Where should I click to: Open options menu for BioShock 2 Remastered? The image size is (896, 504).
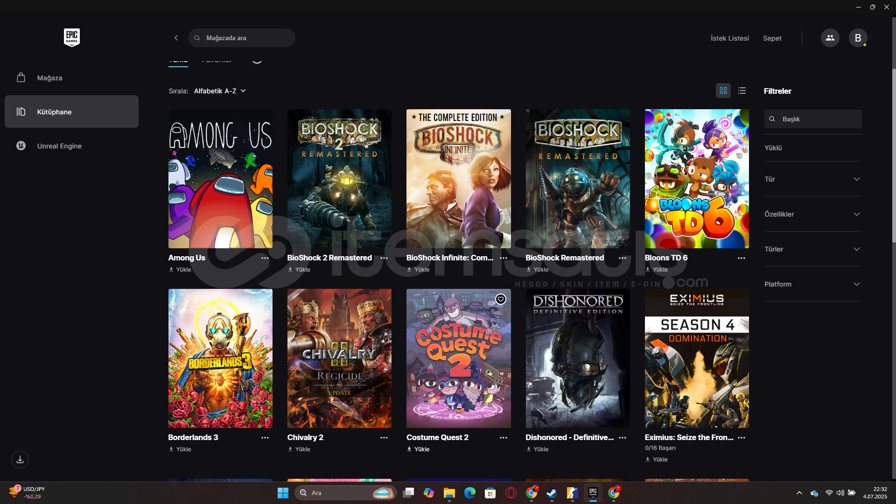pos(384,258)
